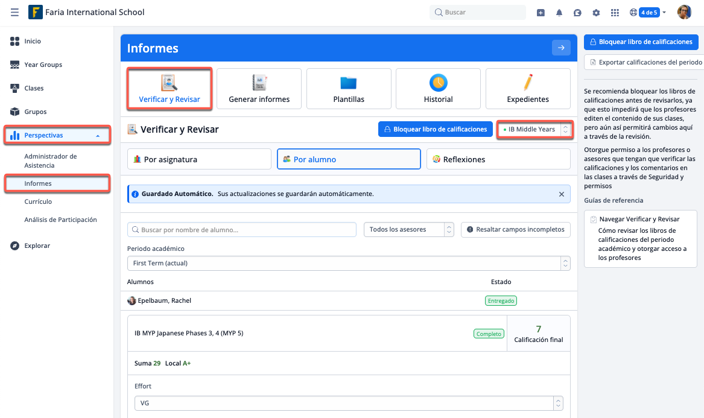704x418 pixels.
Task: Open the hamburger navigation menu
Action: (14, 12)
